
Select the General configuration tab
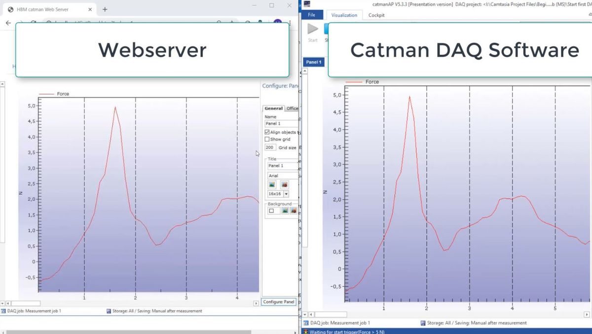pyautogui.click(x=274, y=109)
